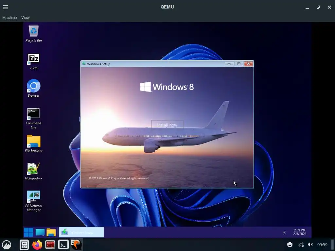Open the terminal from host panel
The width and height of the screenshot is (335, 251).
click(x=63, y=244)
